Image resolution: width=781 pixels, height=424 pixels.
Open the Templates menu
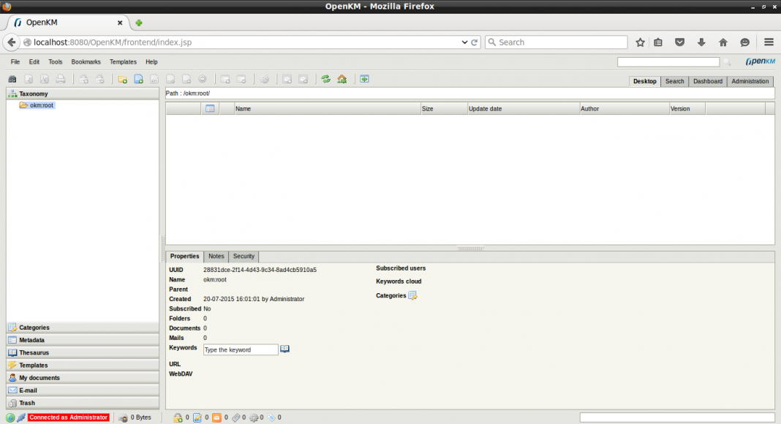[x=123, y=62]
